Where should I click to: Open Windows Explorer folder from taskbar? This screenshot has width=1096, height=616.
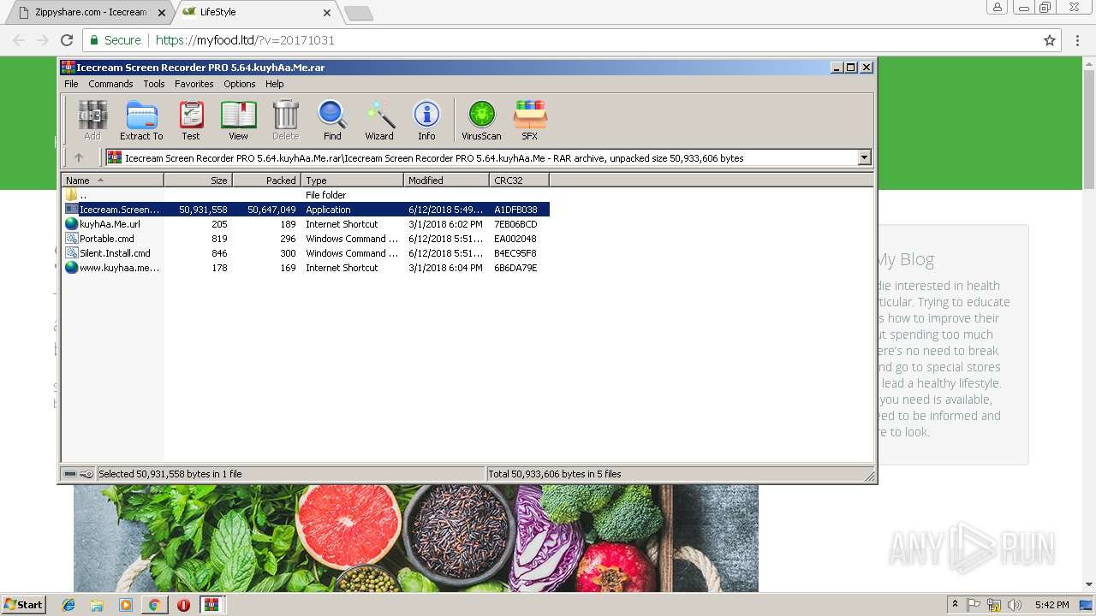pyautogui.click(x=97, y=605)
